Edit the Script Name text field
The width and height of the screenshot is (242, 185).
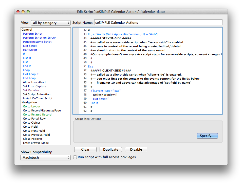(158, 22)
